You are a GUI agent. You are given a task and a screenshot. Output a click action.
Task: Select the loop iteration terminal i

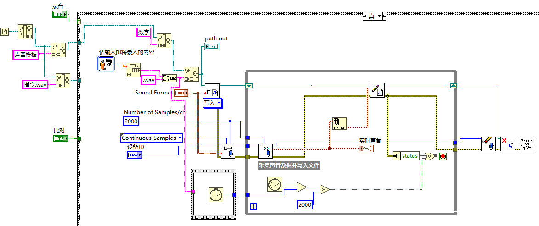[253, 206]
